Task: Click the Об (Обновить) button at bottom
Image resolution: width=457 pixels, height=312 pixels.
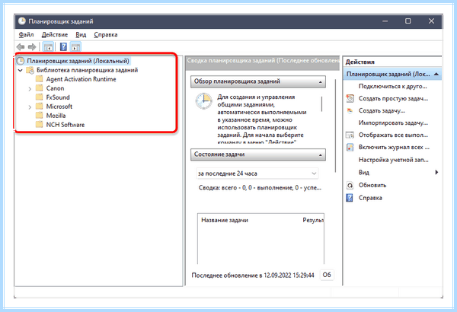Action: click(327, 275)
